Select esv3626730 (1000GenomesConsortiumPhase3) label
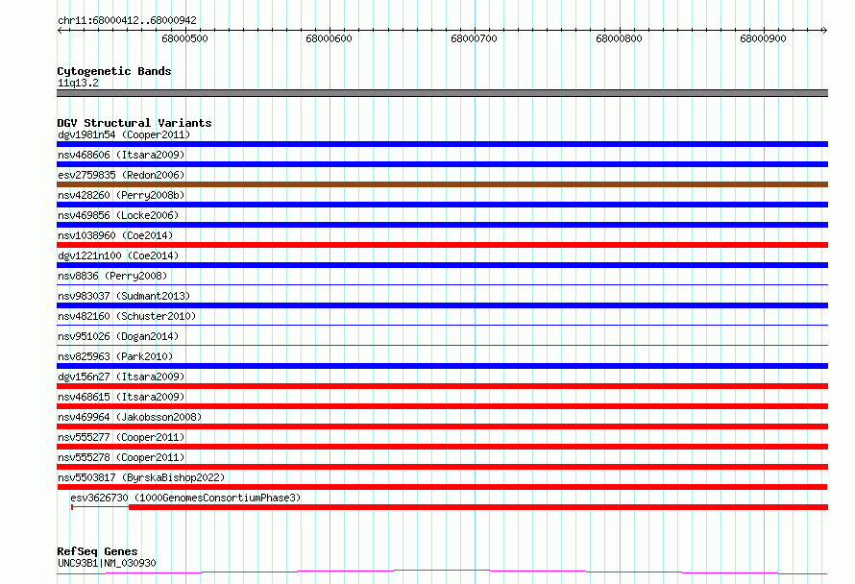This screenshot has width=855, height=584. pos(185,498)
